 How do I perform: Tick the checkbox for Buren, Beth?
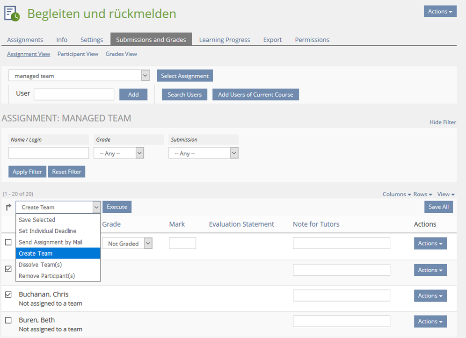[x=8, y=320]
